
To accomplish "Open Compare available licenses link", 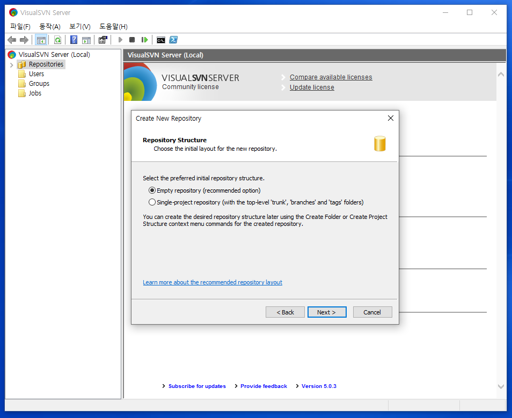I will (x=331, y=77).
